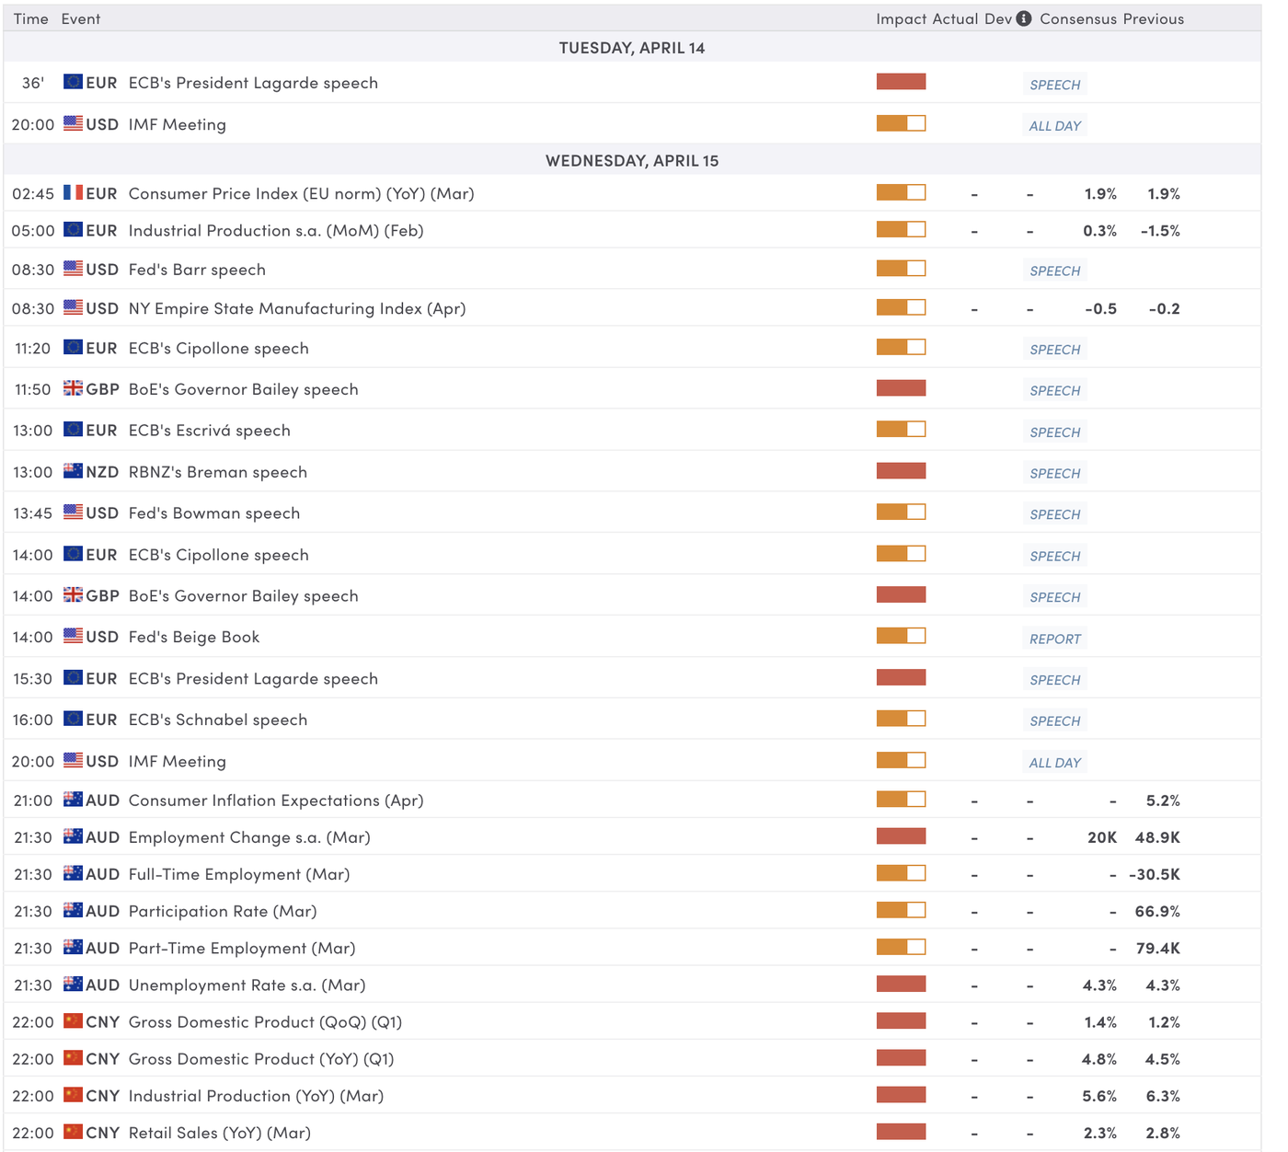Click the US flag on Fed's Beige Book row
Screen dimensions: 1288x1152
pyautogui.click(x=73, y=636)
